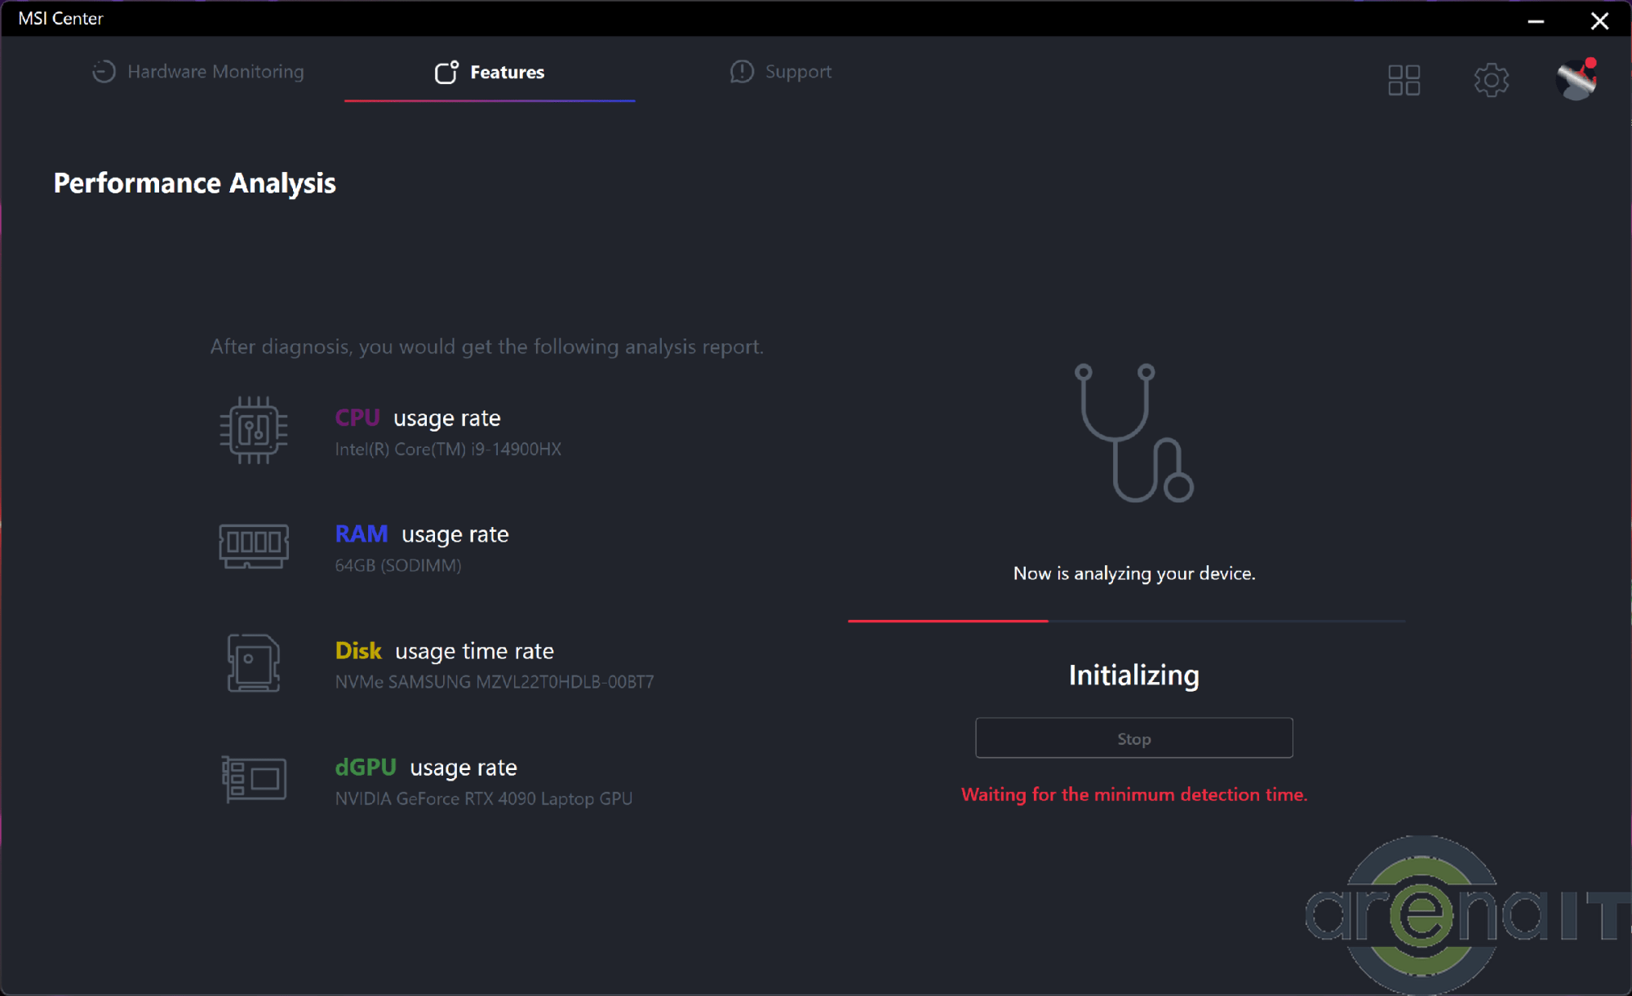Close the MSI Center window
The image size is (1632, 996).
click(1599, 20)
